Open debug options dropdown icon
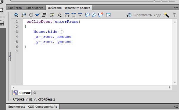 (59, 15)
